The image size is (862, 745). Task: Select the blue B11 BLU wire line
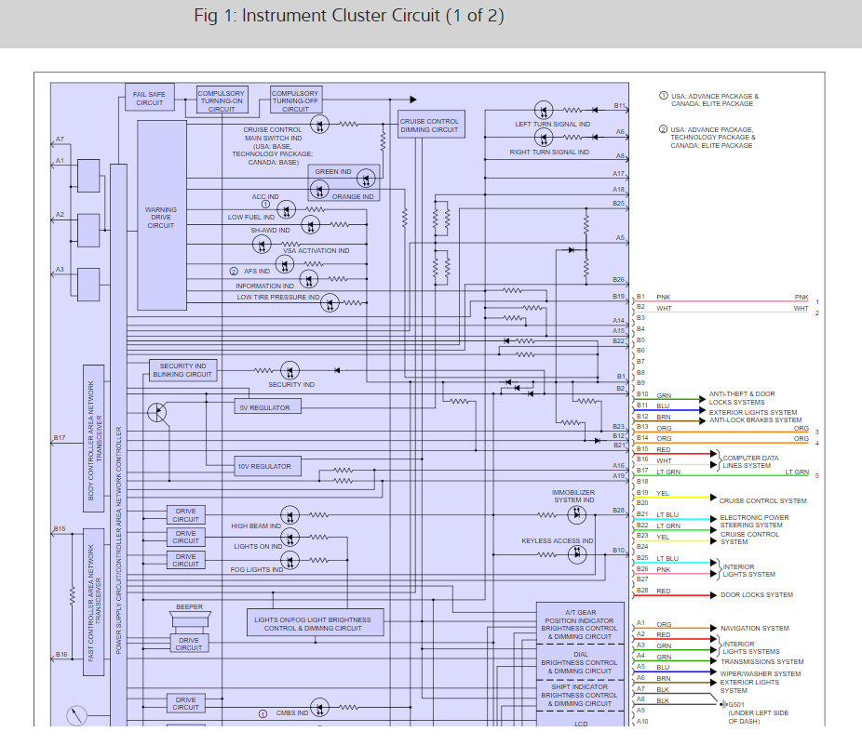668,410
